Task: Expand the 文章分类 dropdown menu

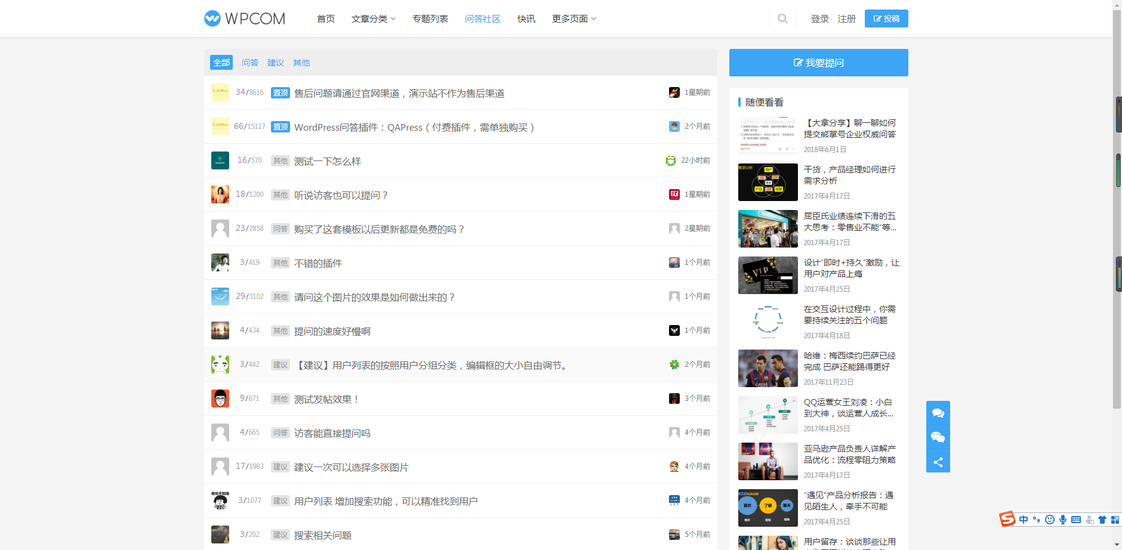Action: (x=374, y=19)
